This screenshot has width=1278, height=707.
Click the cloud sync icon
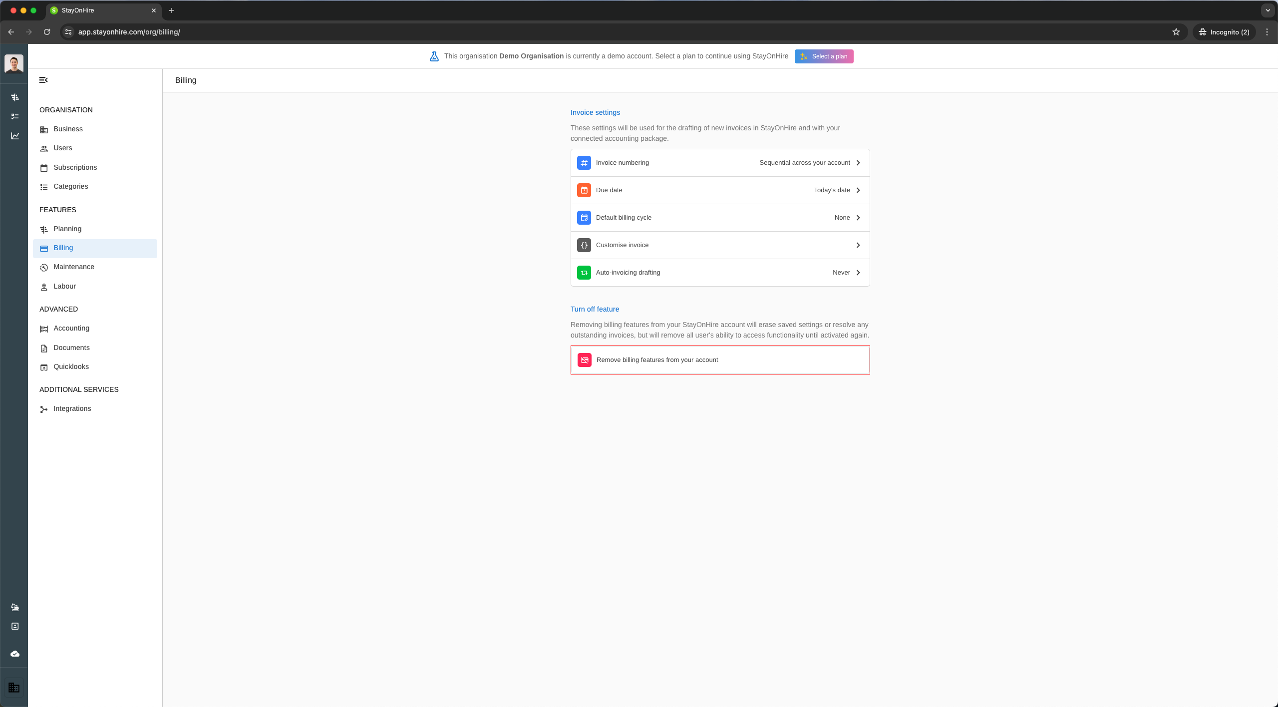pyautogui.click(x=15, y=654)
